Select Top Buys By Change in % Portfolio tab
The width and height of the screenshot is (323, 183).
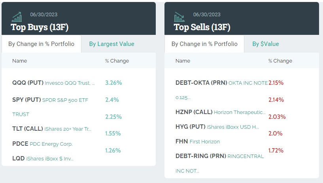click(x=42, y=44)
